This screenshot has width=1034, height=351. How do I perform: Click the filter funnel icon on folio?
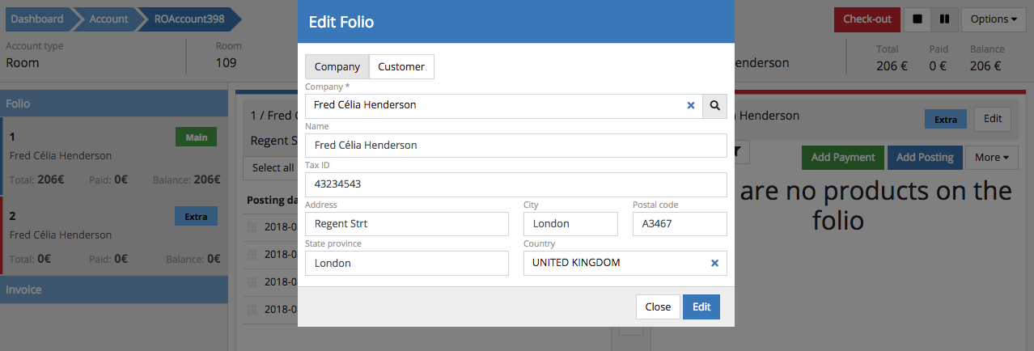click(739, 151)
